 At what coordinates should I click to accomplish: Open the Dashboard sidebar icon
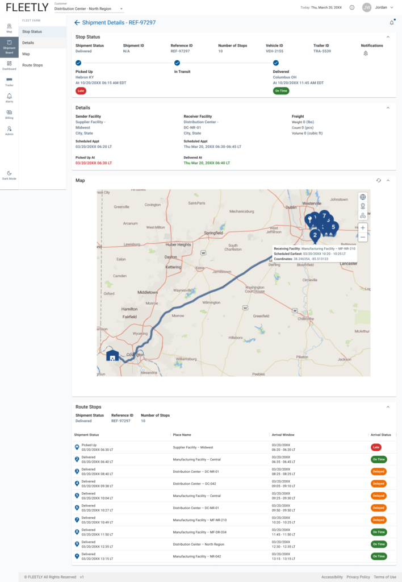click(9, 64)
